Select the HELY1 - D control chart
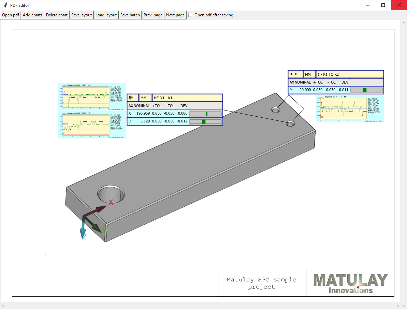The width and height of the screenshot is (407, 309). [92, 125]
